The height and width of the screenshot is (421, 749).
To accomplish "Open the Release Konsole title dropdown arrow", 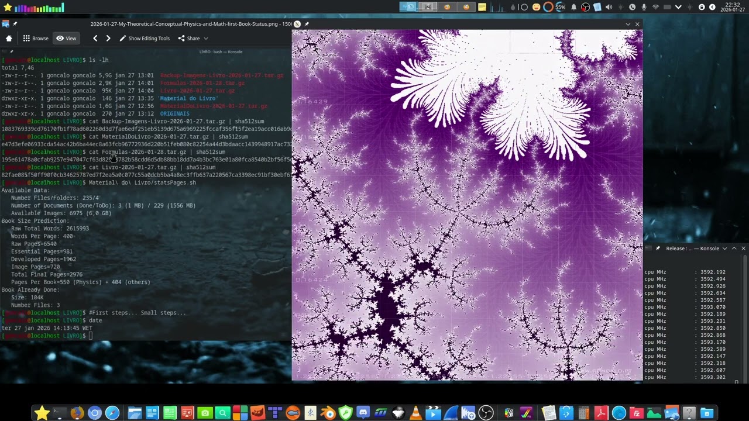I will (x=724, y=249).
